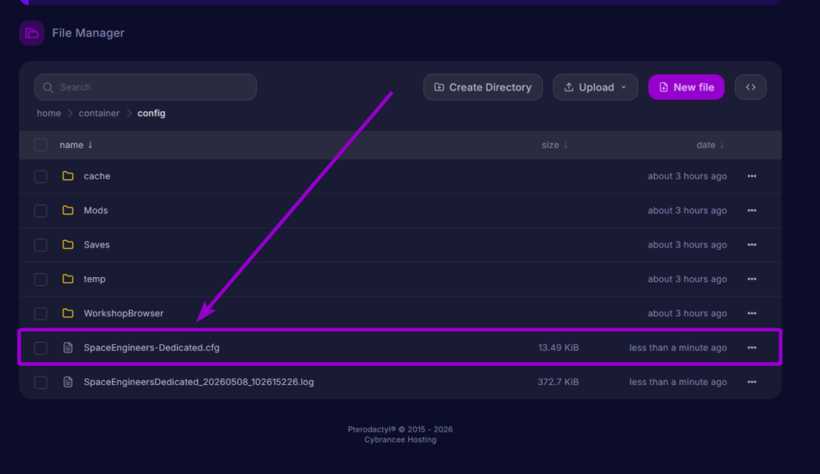Open the temp folder by its name
This screenshot has height=474, width=820.
[x=94, y=279]
